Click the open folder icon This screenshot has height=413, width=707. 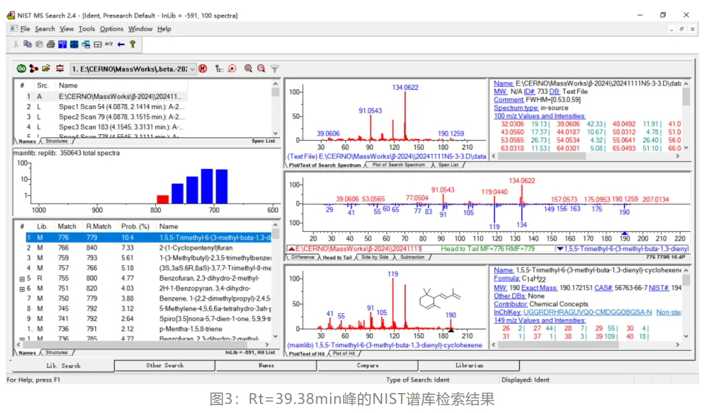coord(46,69)
